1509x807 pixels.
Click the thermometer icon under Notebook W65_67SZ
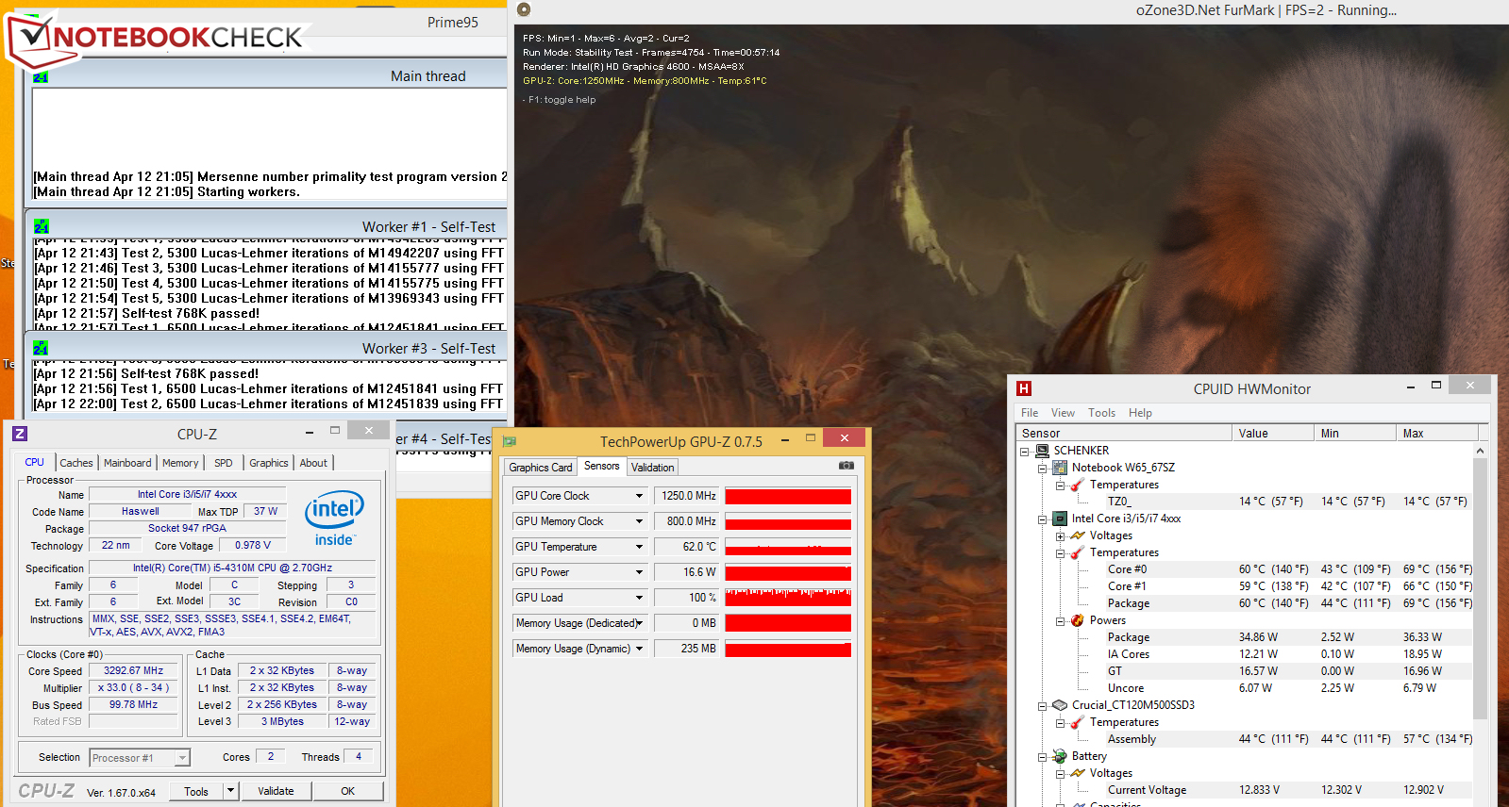(1078, 485)
